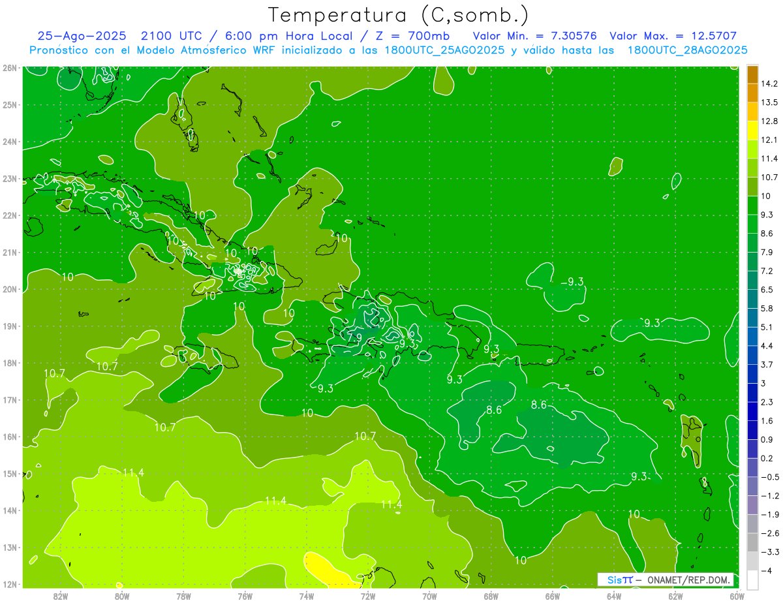Click the 12N latitude axis label
Viewport: 783px width, 605px height.
(9, 584)
